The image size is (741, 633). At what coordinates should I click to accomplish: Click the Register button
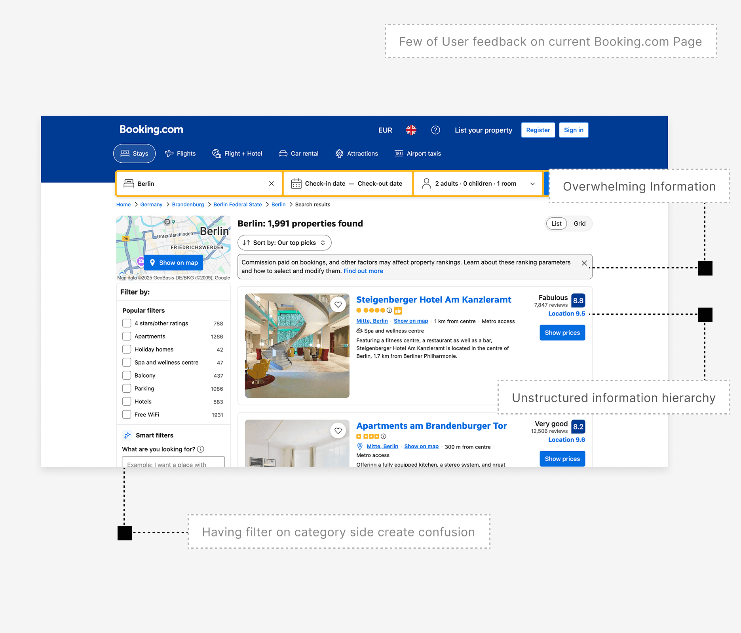tap(538, 130)
